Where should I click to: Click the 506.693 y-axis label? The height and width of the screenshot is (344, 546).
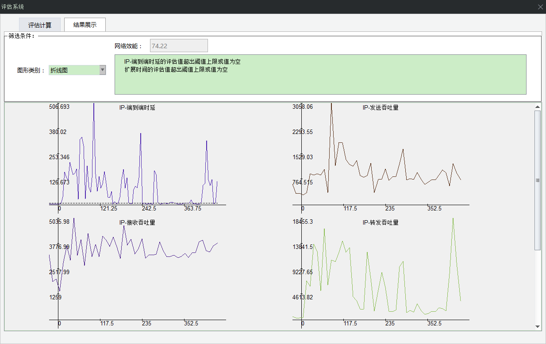tap(59, 107)
